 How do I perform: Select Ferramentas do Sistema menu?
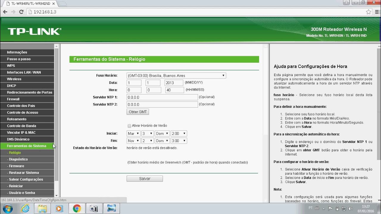(x=27, y=146)
